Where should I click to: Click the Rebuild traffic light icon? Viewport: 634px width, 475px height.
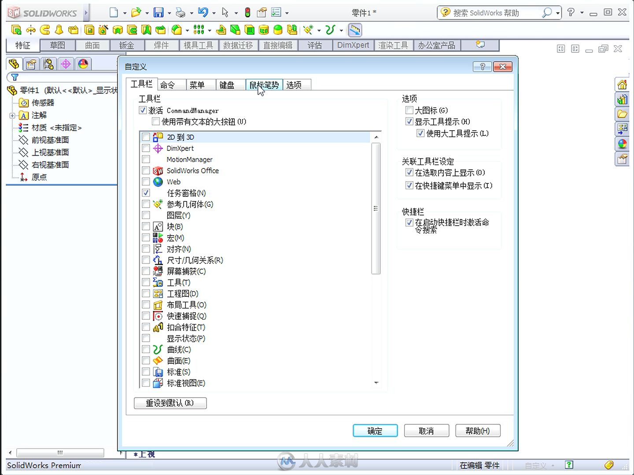click(247, 12)
